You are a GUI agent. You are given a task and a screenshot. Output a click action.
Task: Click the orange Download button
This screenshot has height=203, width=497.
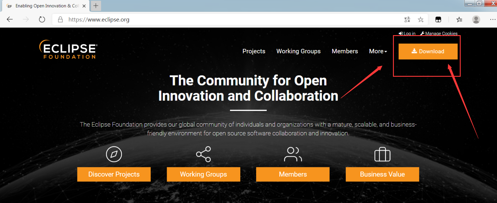pos(428,52)
